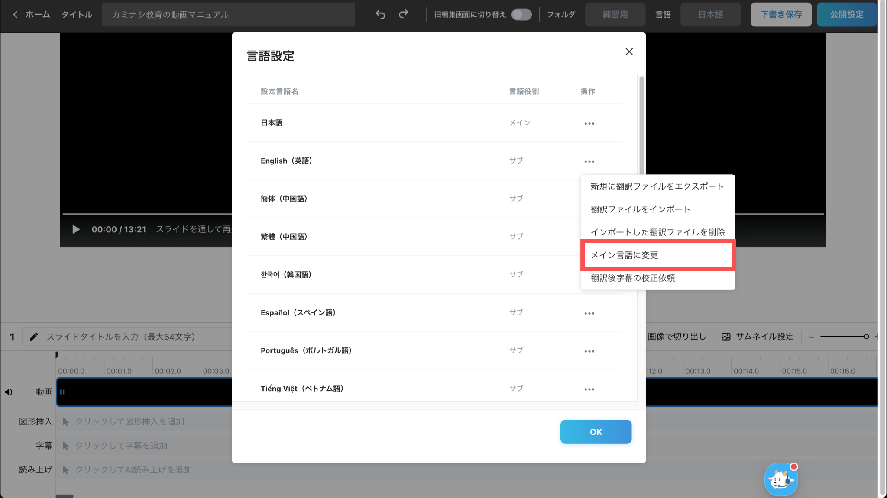This screenshot has width=887, height=498.
Task: Open the three-dot menu for Español
Action: [589, 313]
